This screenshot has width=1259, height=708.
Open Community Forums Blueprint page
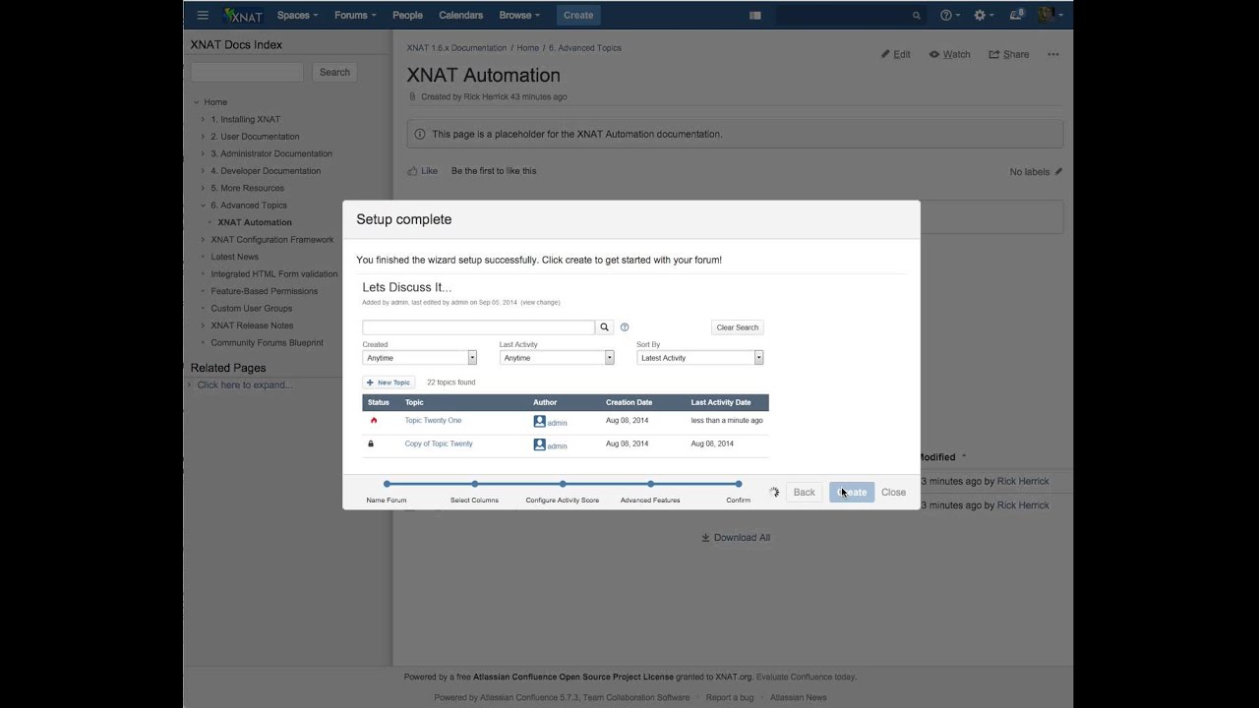(268, 343)
